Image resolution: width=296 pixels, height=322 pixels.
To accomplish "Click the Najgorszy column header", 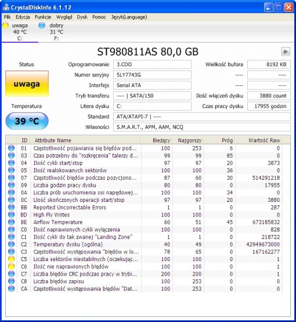I will (188, 140).
